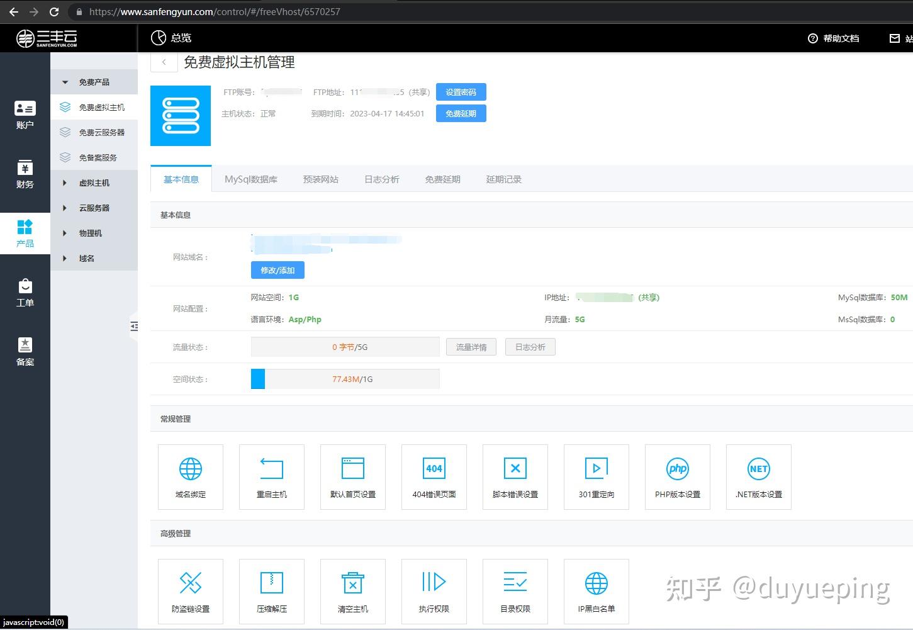913x630 pixels.
Task: Click the gray 日志分析 button
Action: point(530,347)
